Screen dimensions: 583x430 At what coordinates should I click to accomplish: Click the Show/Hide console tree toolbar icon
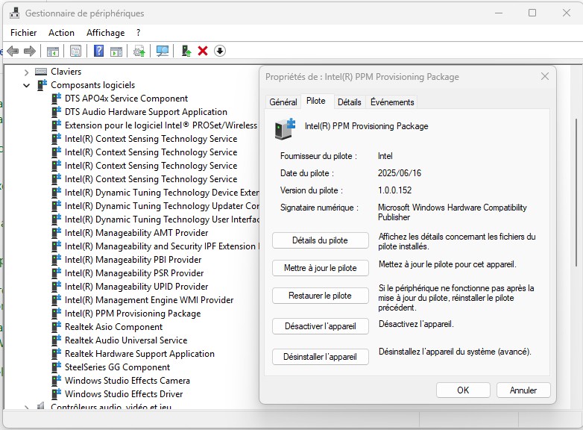[x=53, y=51]
